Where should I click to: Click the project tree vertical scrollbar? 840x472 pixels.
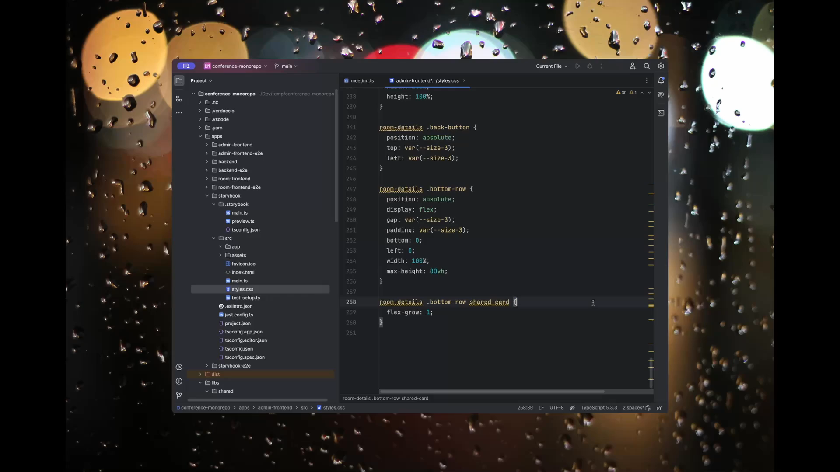click(x=336, y=155)
